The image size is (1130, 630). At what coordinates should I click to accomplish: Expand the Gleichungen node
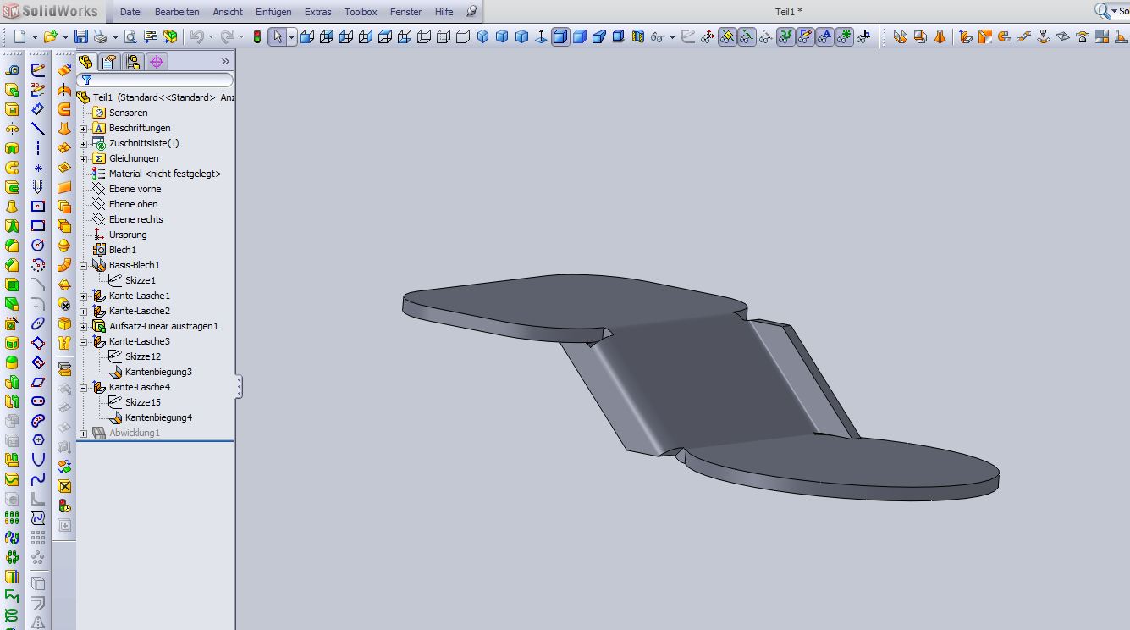(84, 159)
